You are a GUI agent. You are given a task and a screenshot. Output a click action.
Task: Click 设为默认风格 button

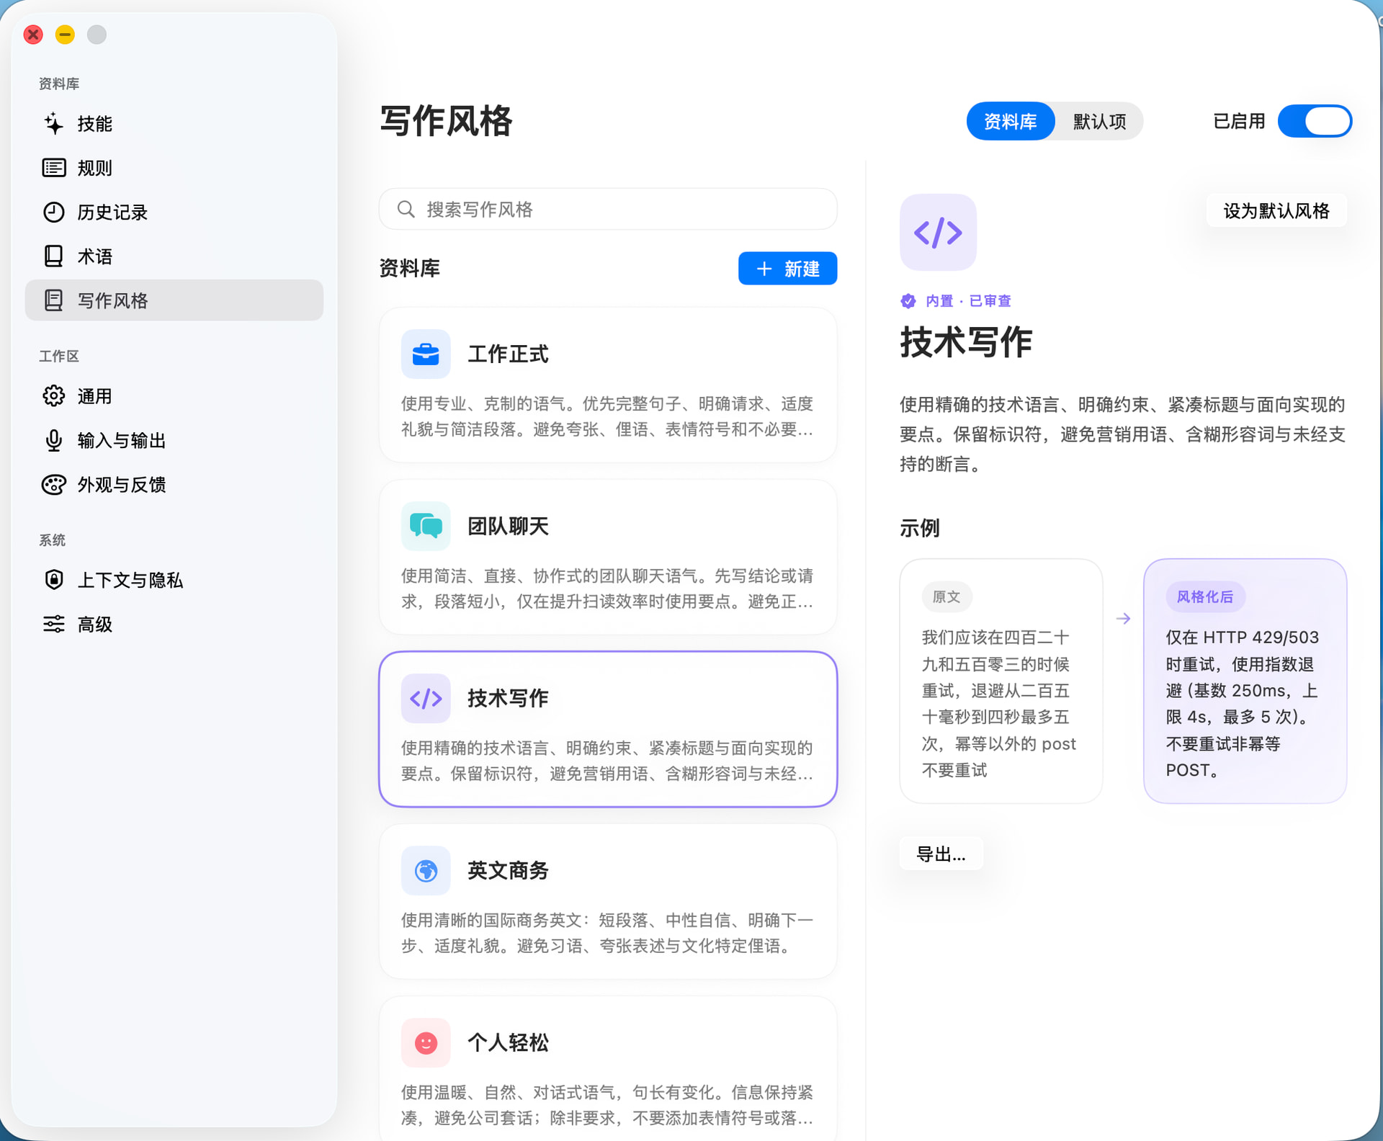(x=1276, y=211)
